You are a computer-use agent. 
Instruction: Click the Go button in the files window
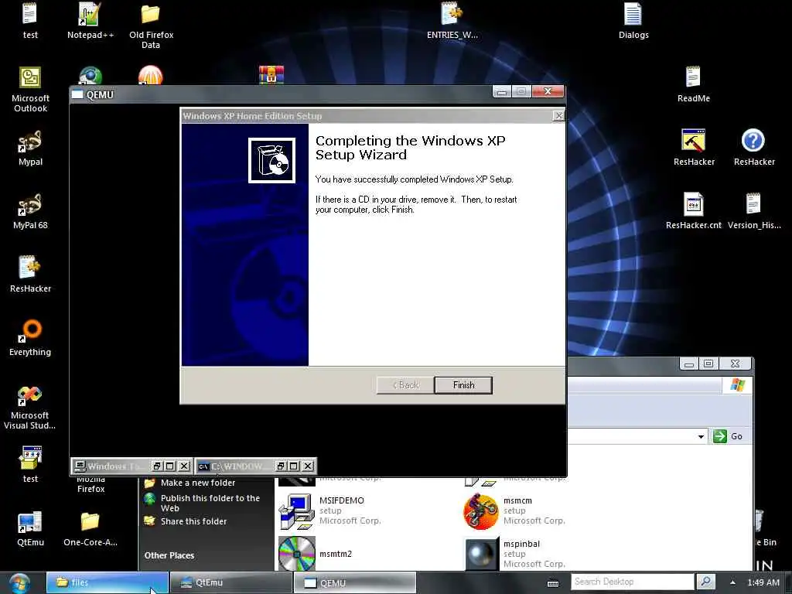(x=728, y=436)
